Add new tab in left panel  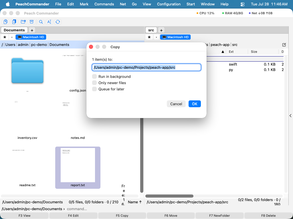pyautogui.click(x=32, y=30)
